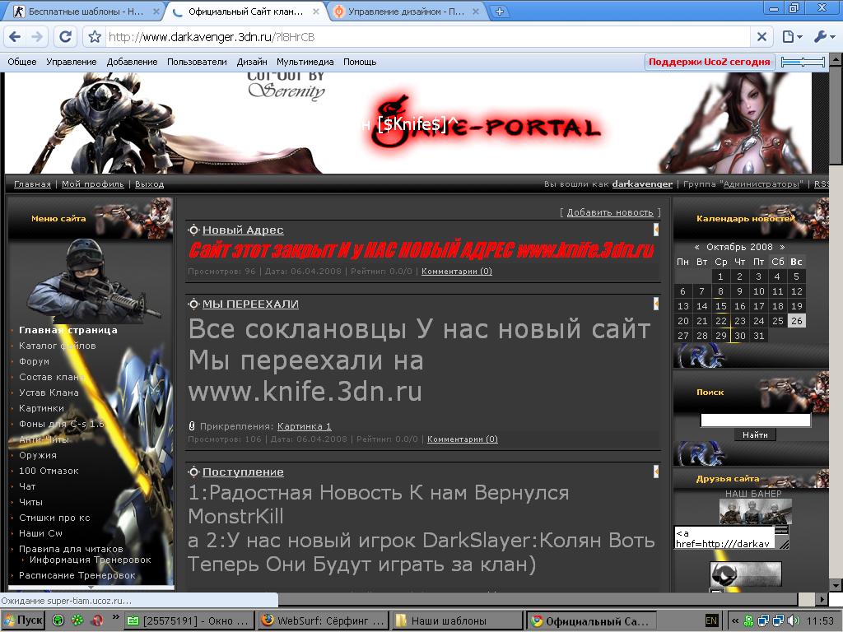Expand hidden system tray icons with the chevron
Viewport: 843px width, 632px height.
(736, 620)
